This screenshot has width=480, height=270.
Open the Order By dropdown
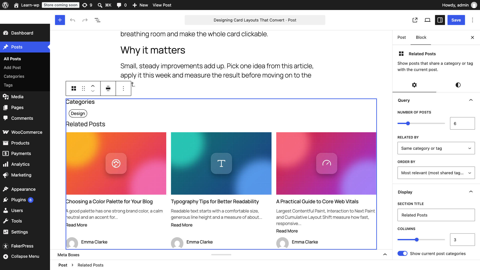(436, 173)
